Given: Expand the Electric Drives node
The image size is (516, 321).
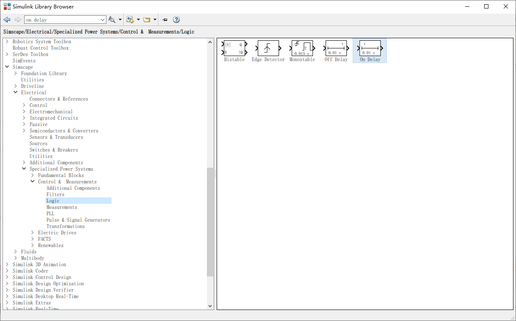Looking at the screenshot, I should pyautogui.click(x=33, y=233).
